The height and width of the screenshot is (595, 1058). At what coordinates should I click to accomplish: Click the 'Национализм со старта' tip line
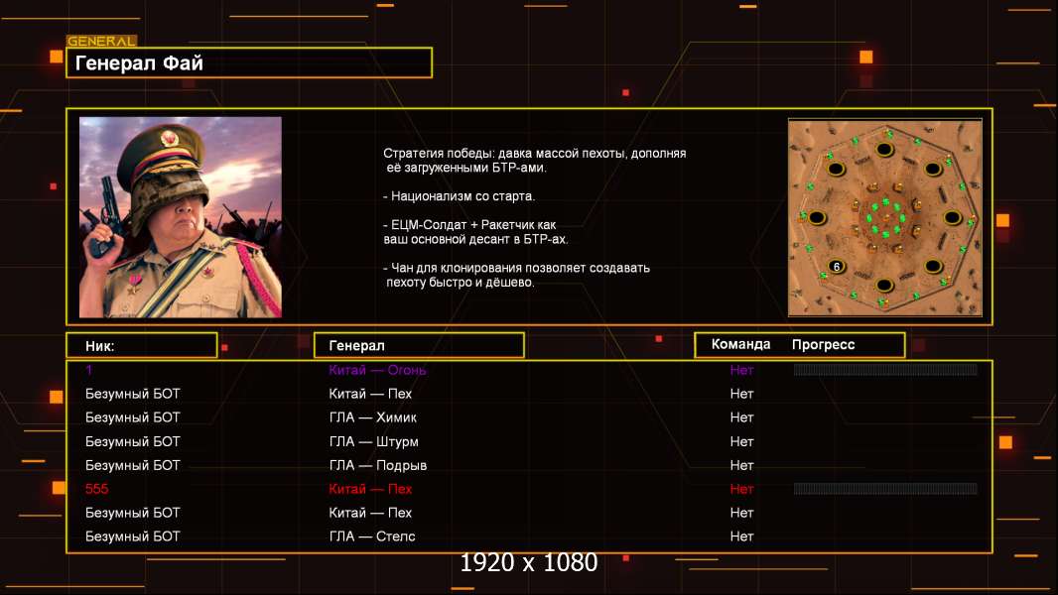459,196
